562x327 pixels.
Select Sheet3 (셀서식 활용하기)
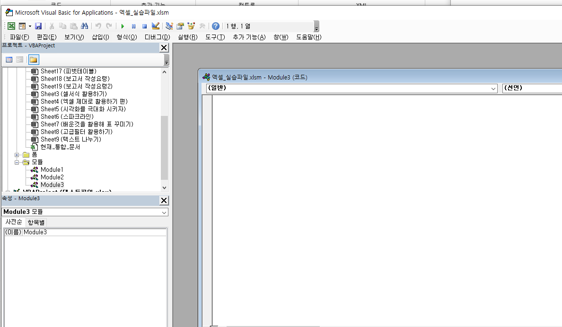click(73, 94)
